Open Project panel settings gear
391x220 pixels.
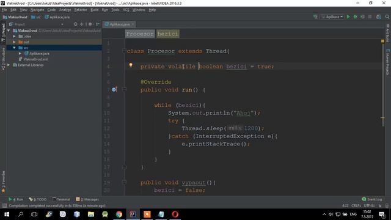pyautogui.click(x=90, y=24)
